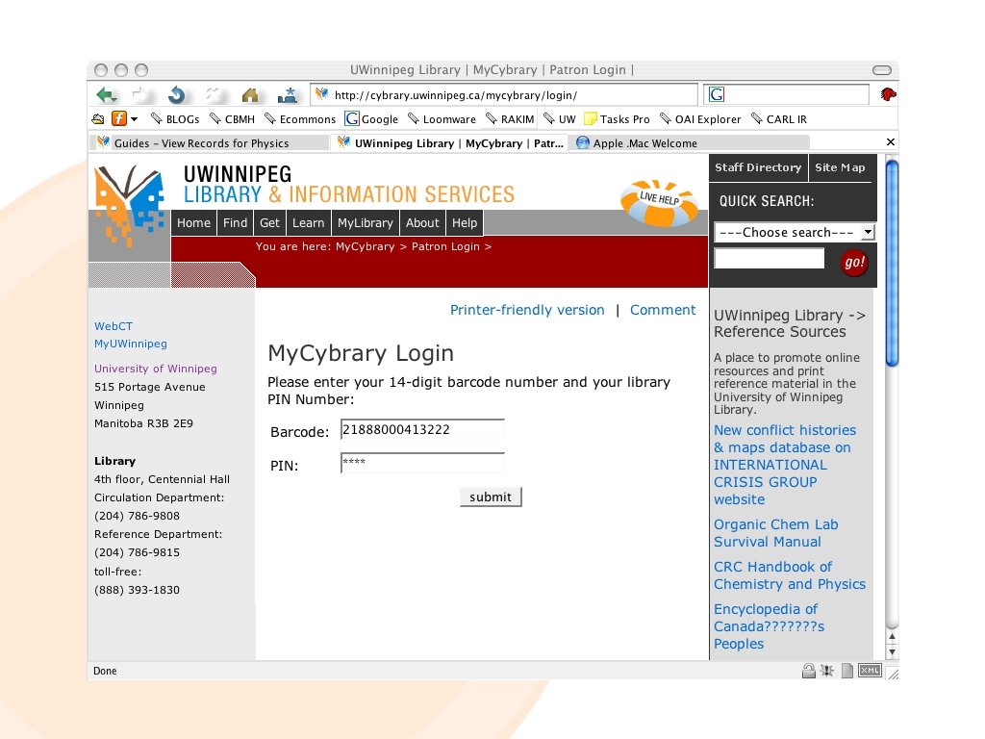Open the Ecommons bookmark
Viewport: 985px width, 739px height.
click(300, 119)
